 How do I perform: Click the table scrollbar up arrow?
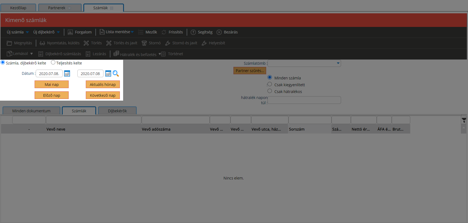(464, 127)
